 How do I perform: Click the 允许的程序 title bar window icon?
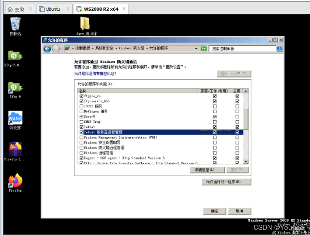pyautogui.click(x=45, y=40)
